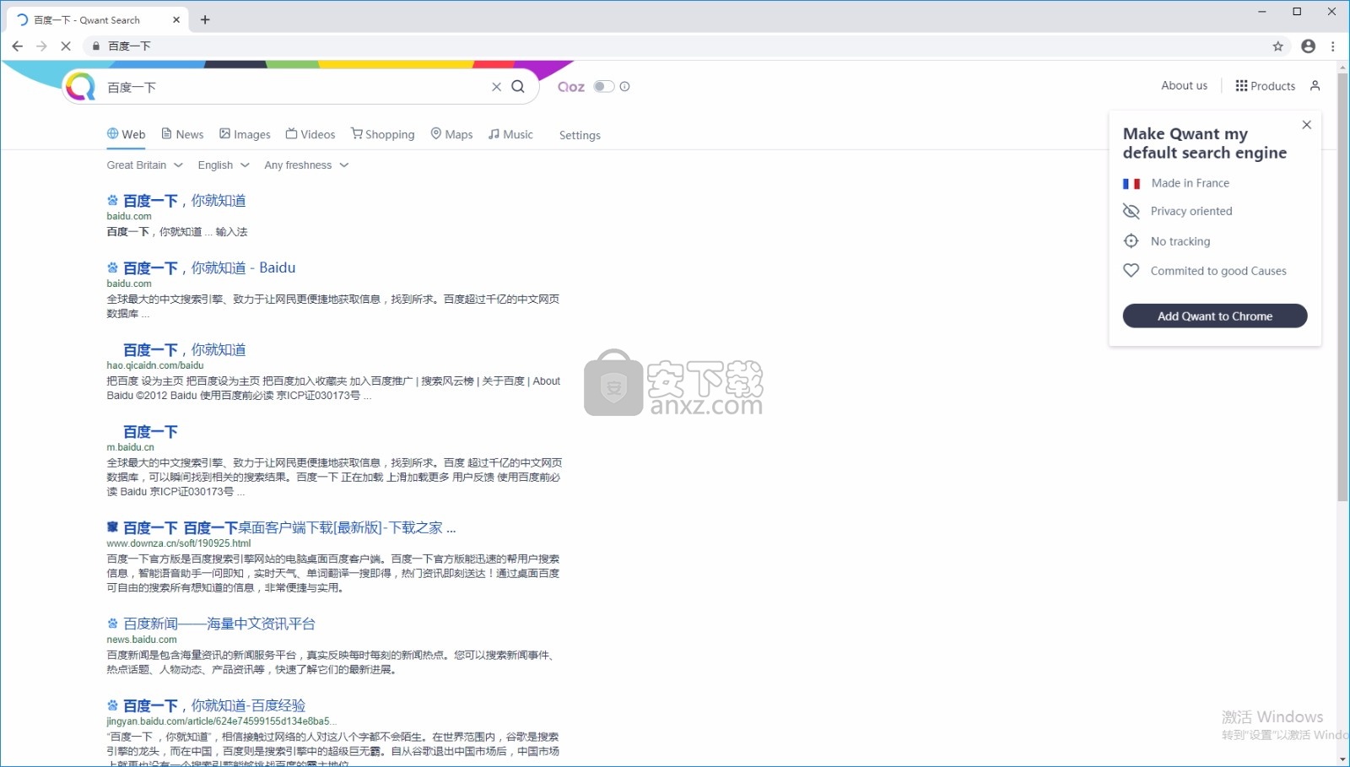1350x767 pixels.
Task: Open 百度新闻 news result link
Action: [x=219, y=624]
